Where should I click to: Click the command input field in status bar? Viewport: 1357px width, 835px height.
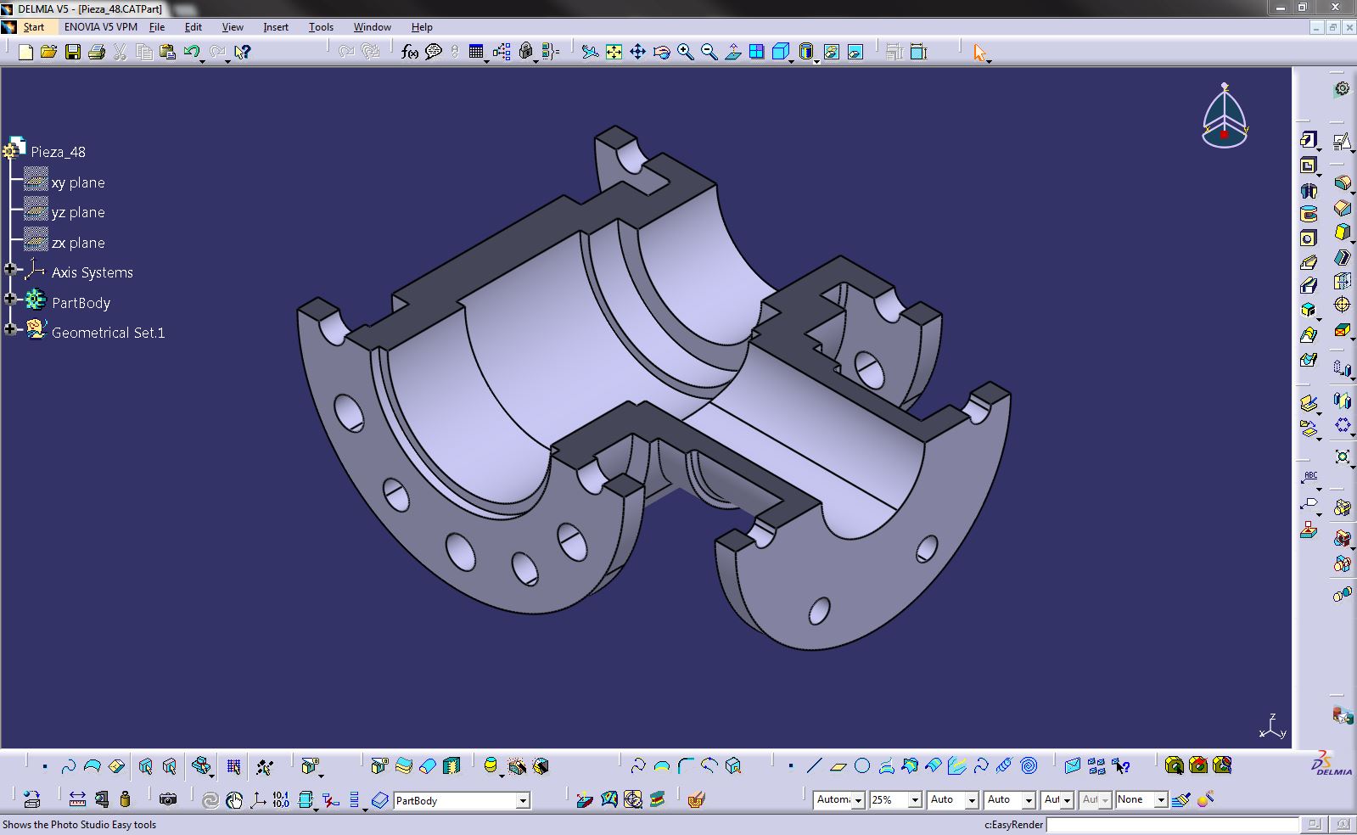click(x=1172, y=825)
